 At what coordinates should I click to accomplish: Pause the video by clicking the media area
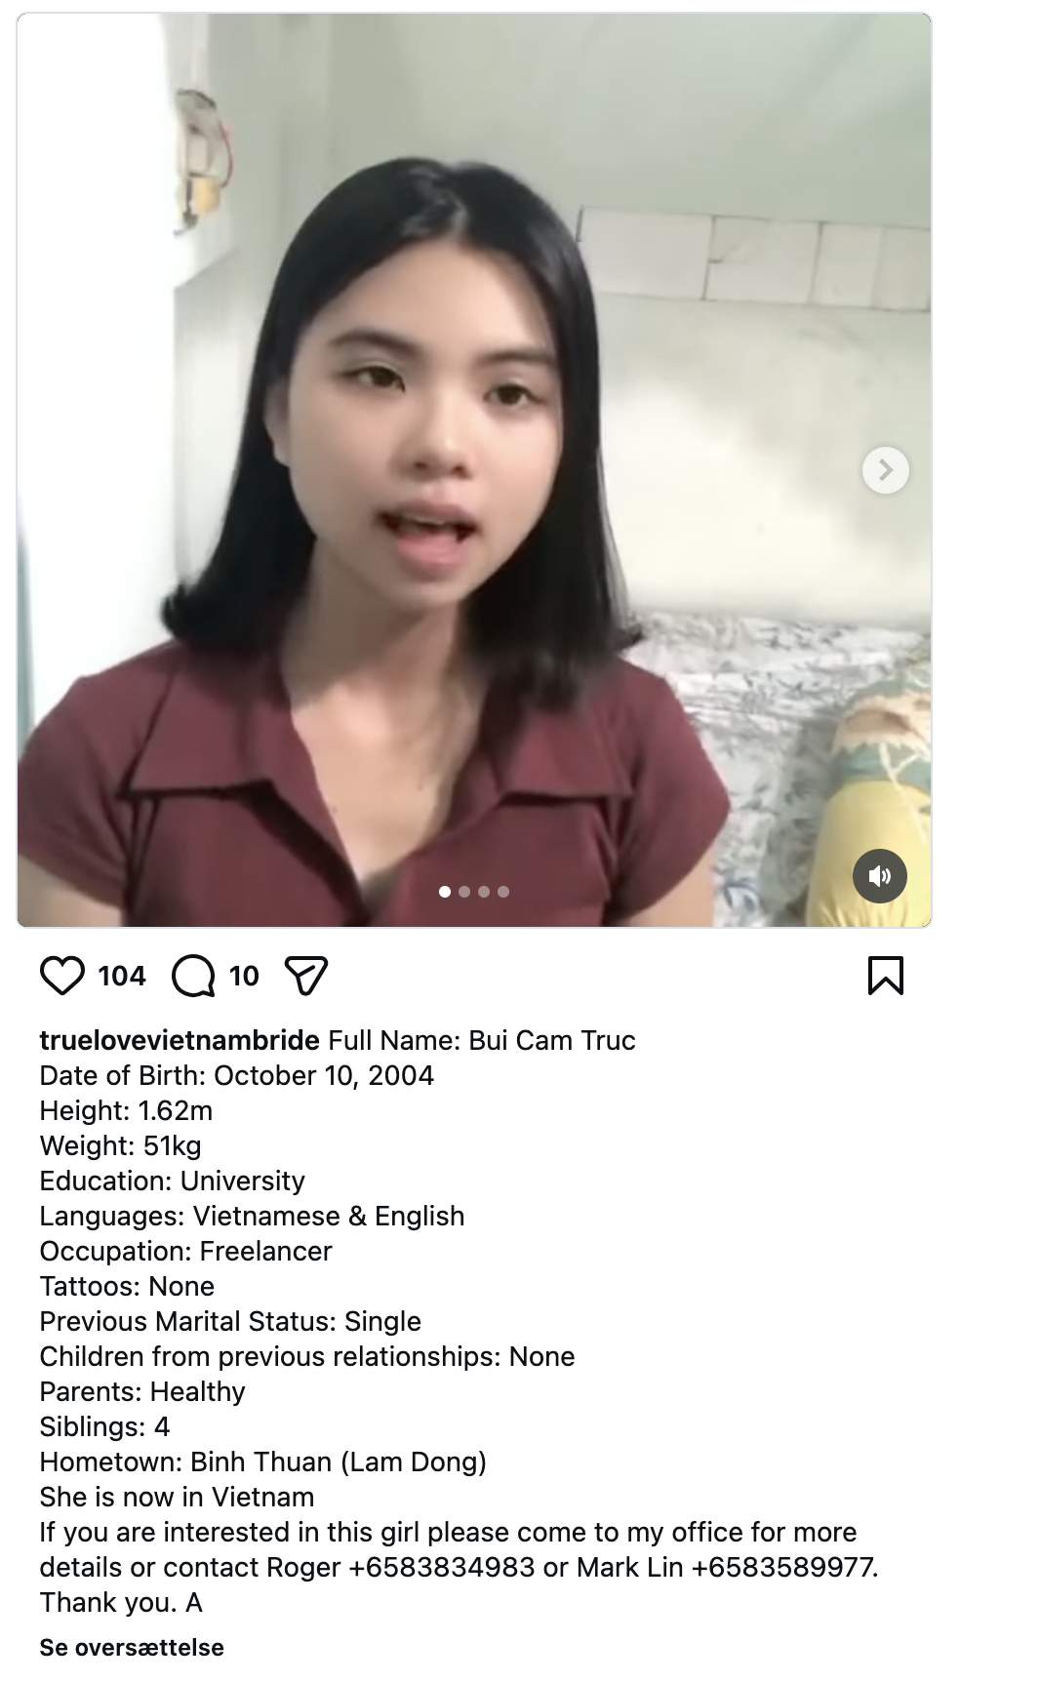tap(474, 470)
